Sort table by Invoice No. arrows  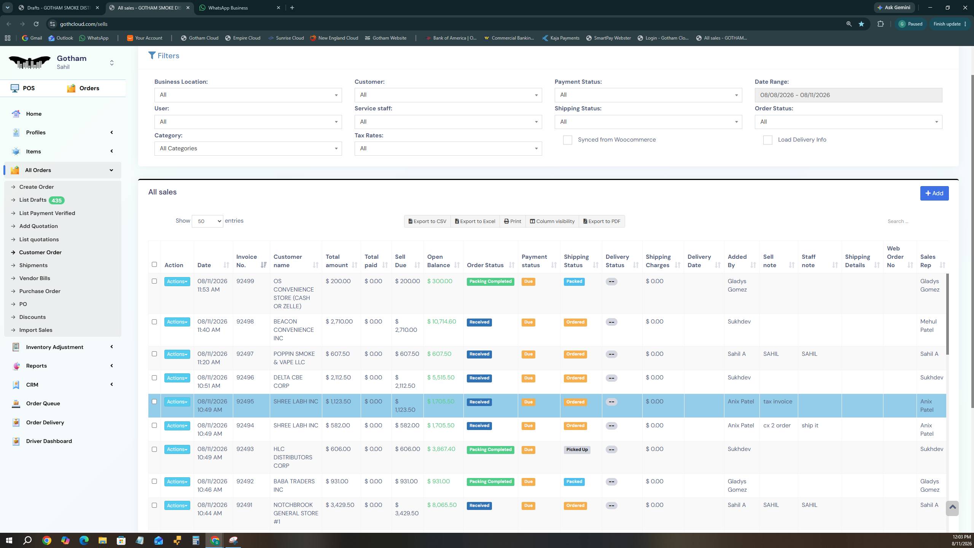click(x=263, y=265)
